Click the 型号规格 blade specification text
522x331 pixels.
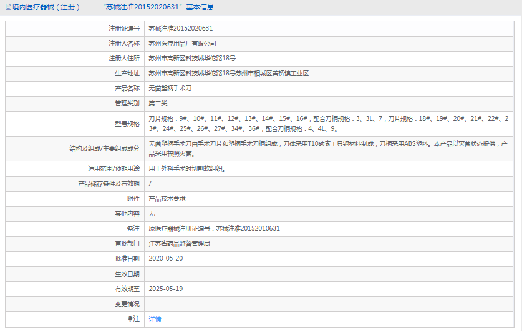click(x=328, y=124)
